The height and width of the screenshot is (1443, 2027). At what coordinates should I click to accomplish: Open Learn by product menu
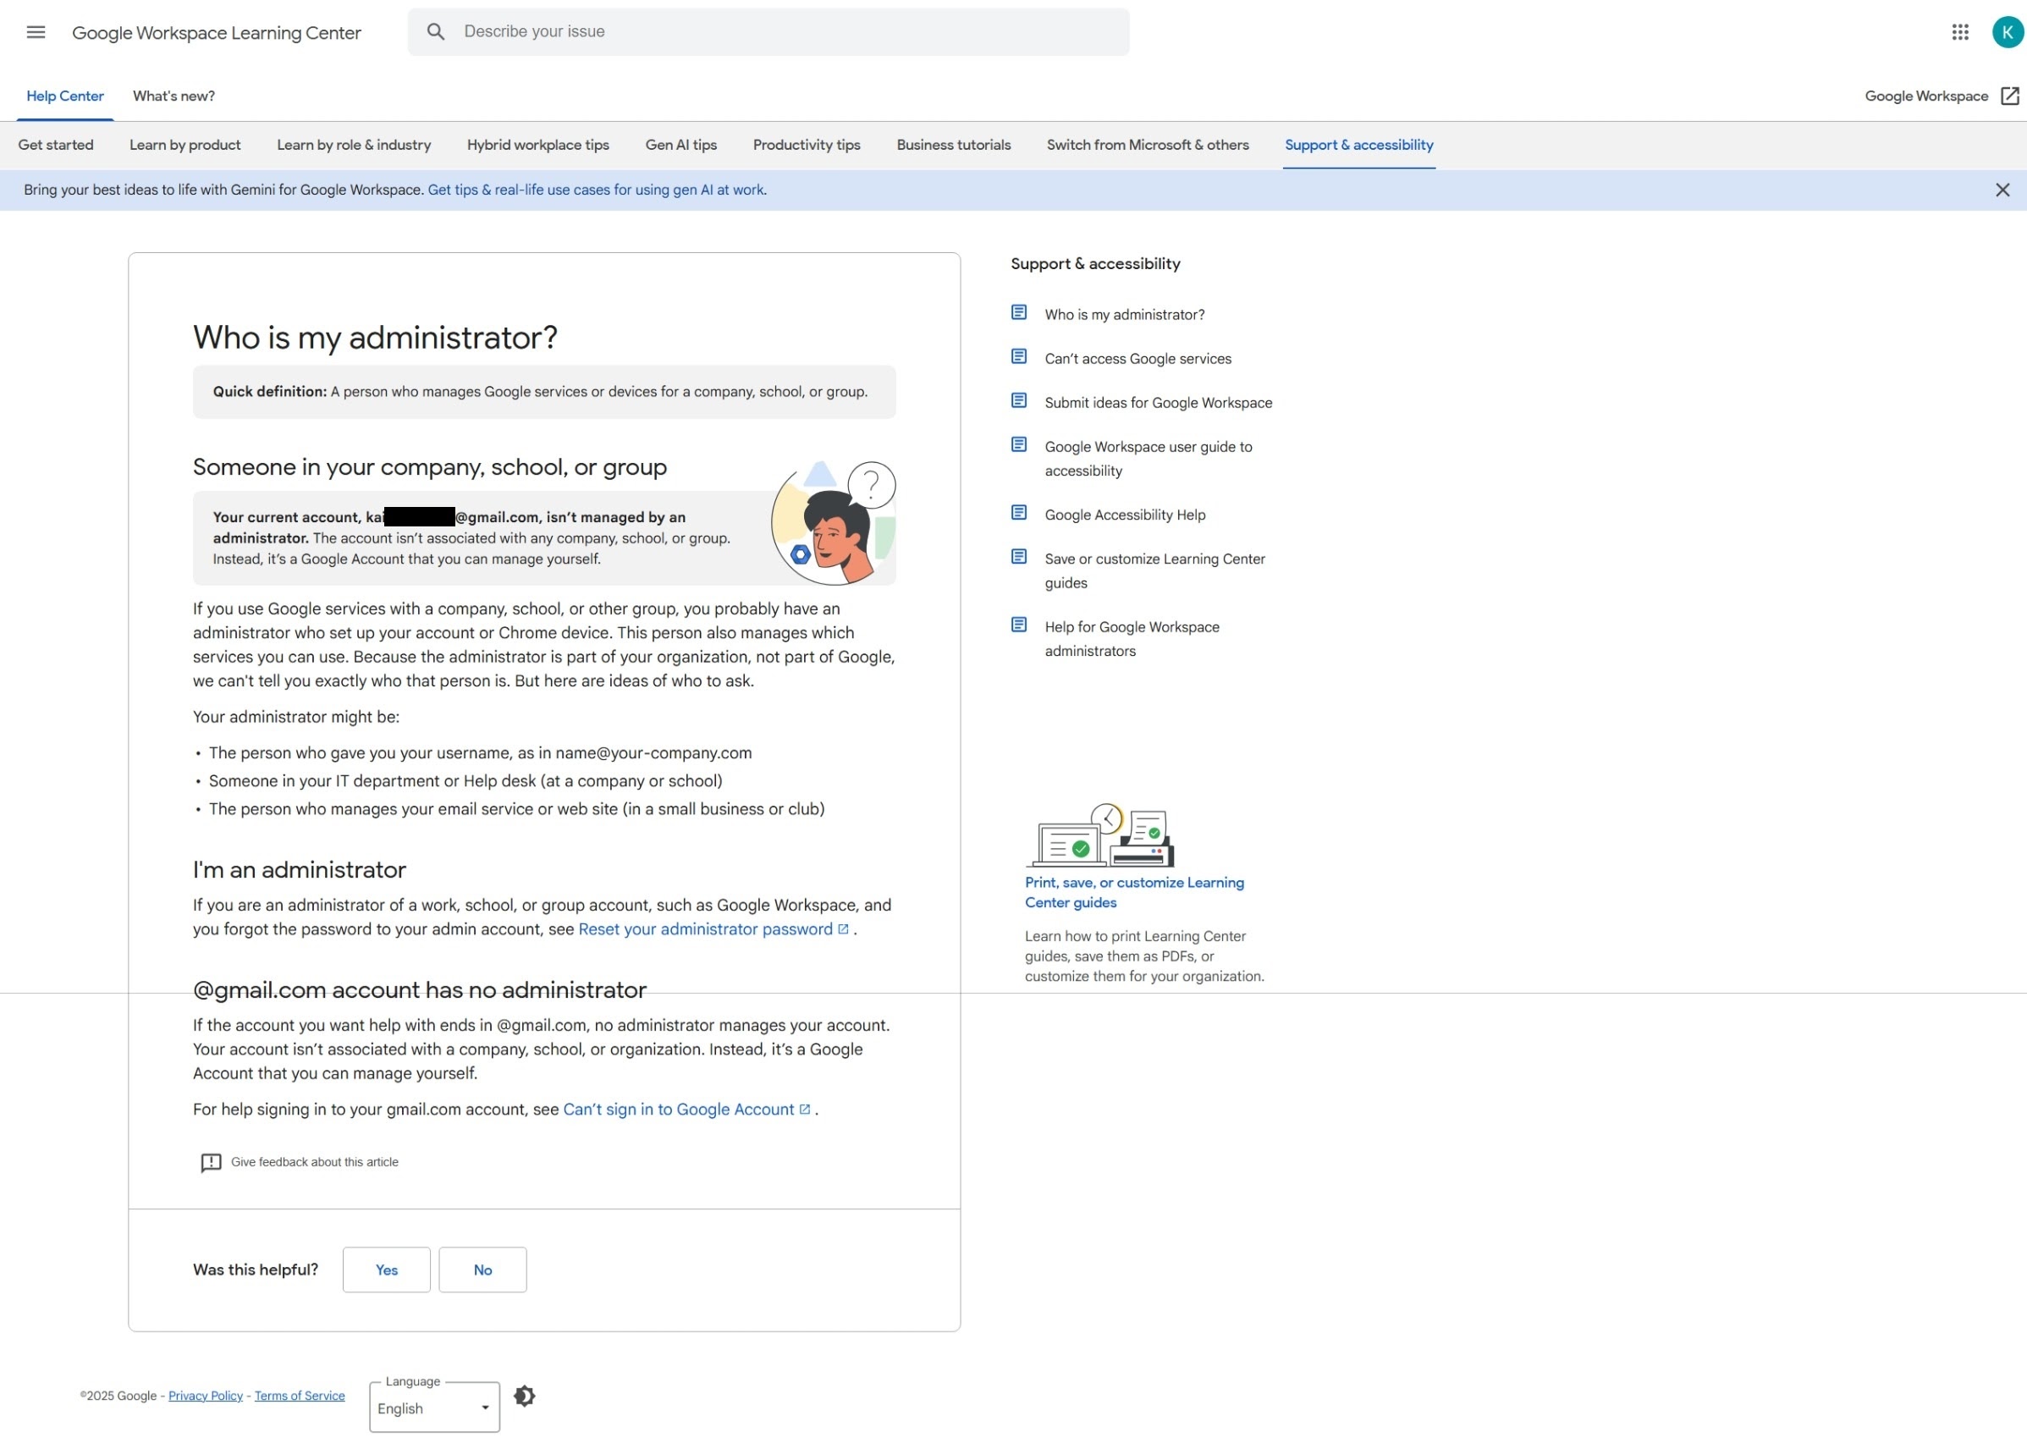[x=185, y=145]
